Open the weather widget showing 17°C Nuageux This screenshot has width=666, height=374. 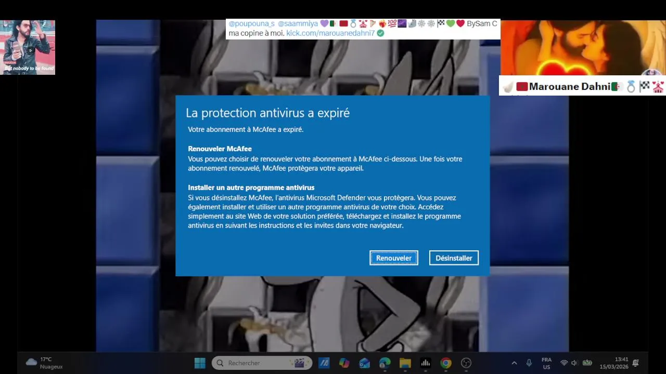pos(44,363)
